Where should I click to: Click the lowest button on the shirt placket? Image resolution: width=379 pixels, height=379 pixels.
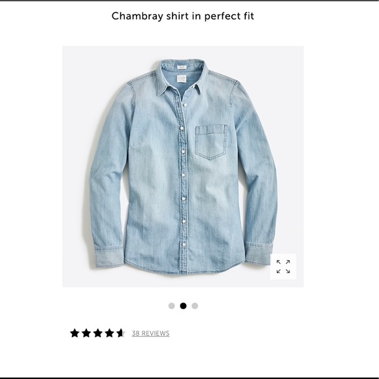tap(184, 244)
